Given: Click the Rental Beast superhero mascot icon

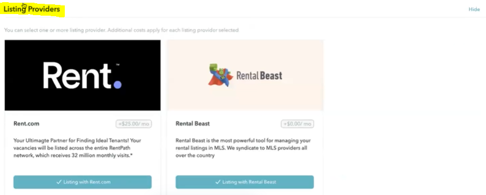Looking at the screenshot, I should [x=220, y=75].
